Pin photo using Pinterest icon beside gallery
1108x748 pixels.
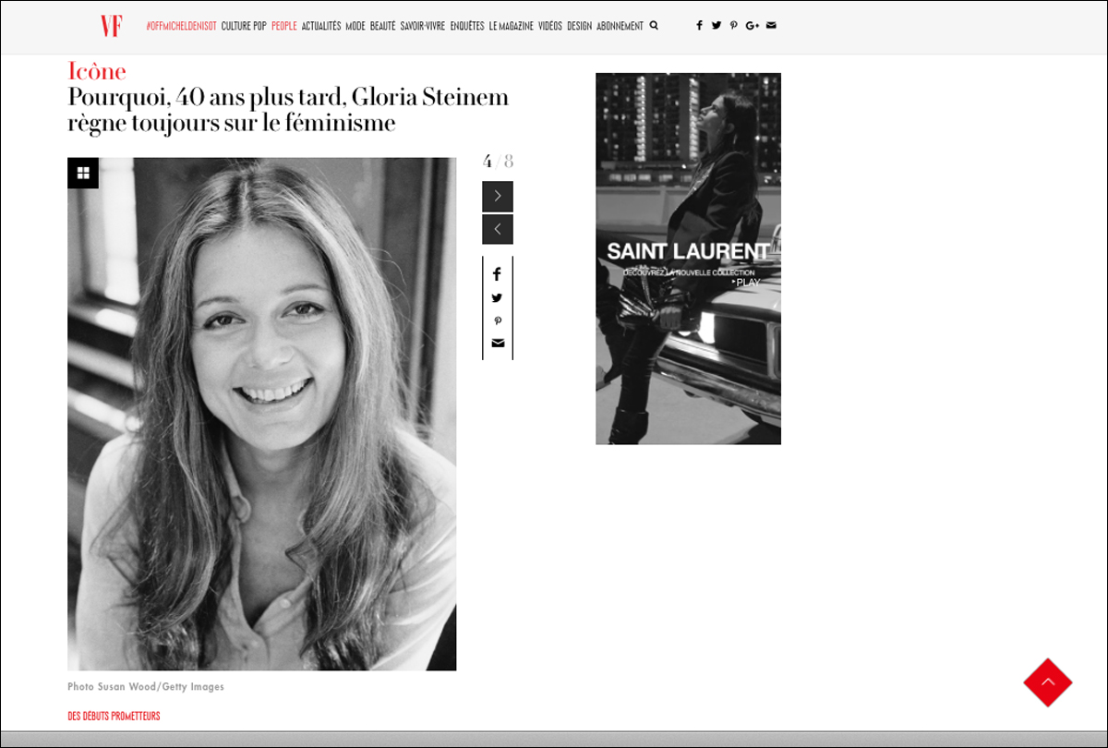[497, 320]
